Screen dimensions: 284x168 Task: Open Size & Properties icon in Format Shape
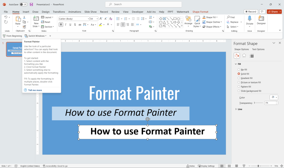point(252,56)
